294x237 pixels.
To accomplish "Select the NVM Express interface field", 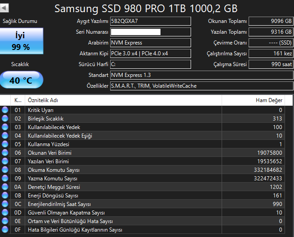I will point(151,43).
